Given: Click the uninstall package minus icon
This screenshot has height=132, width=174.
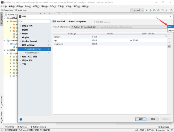Looking at the screenshot, I should tap(169, 38).
